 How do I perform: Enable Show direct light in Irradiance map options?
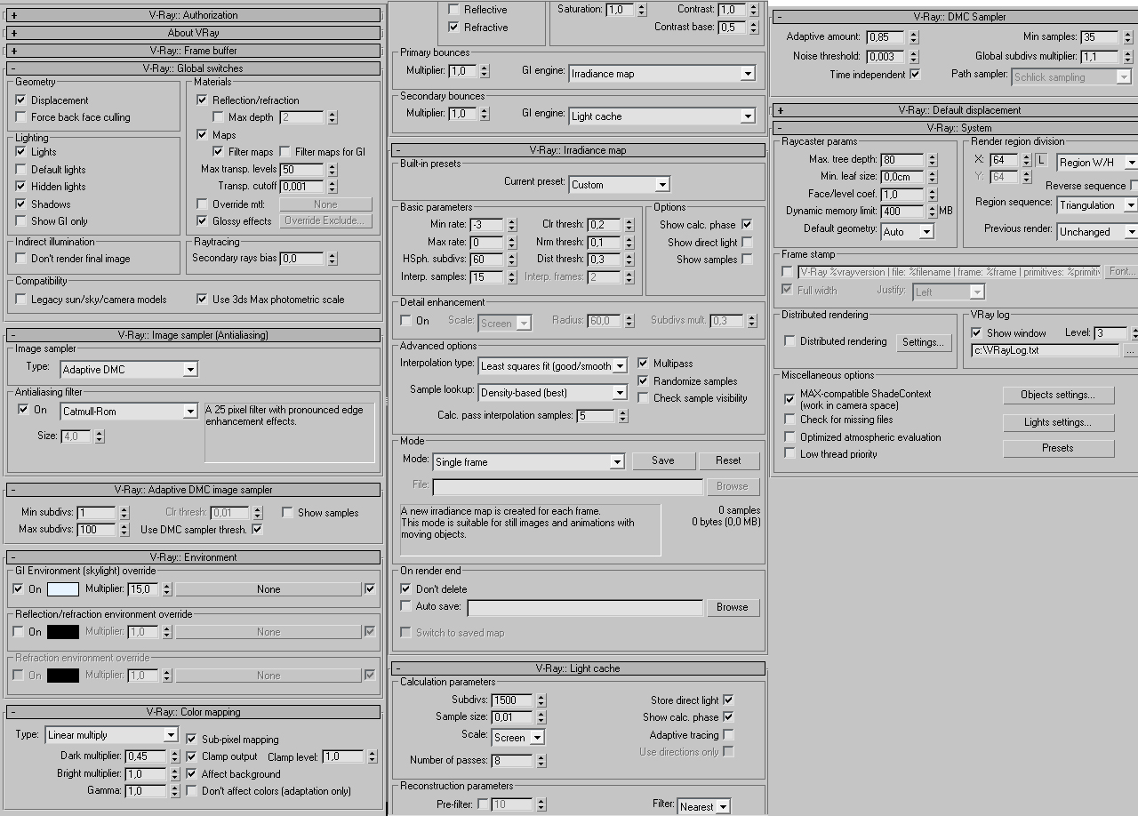click(747, 242)
